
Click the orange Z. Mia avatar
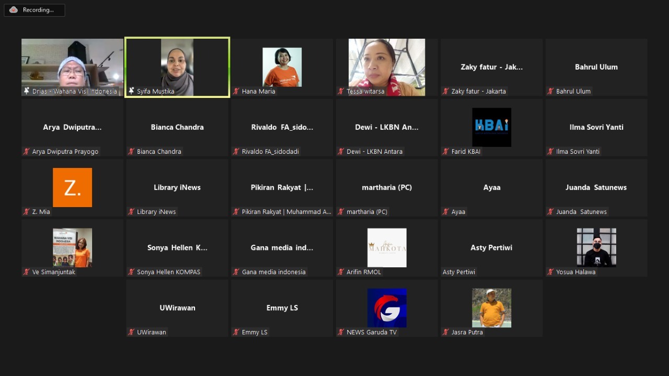[72, 187]
